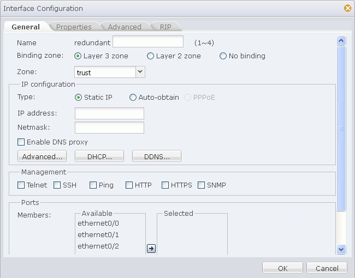355x278 pixels.
Task: Click the vertical scrollbar handle
Action: pos(341,129)
